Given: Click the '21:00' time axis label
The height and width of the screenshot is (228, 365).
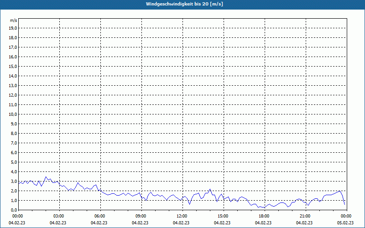Looking at the screenshot, I should pyautogui.click(x=306, y=216).
